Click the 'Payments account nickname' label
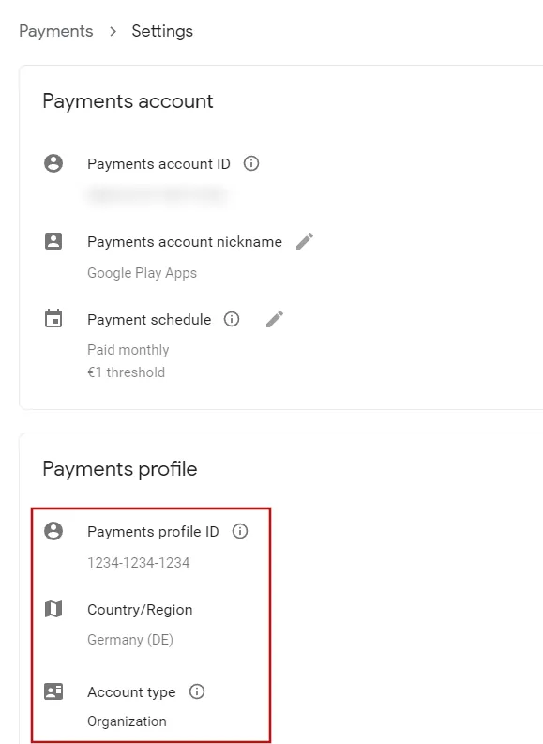The image size is (543, 744). tap(185, 241)
